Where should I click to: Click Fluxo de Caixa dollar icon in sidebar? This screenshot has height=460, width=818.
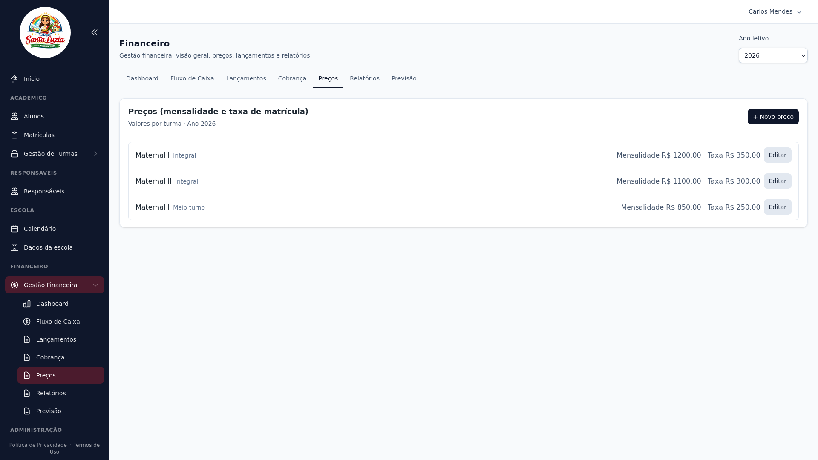pos(27,322)
